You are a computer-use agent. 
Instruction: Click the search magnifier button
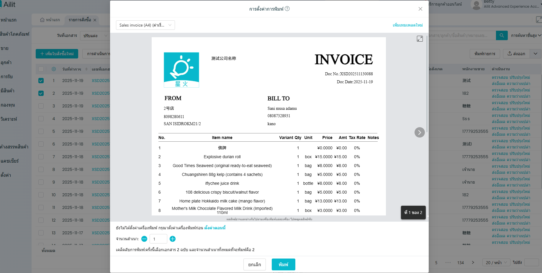pos(502,35)
